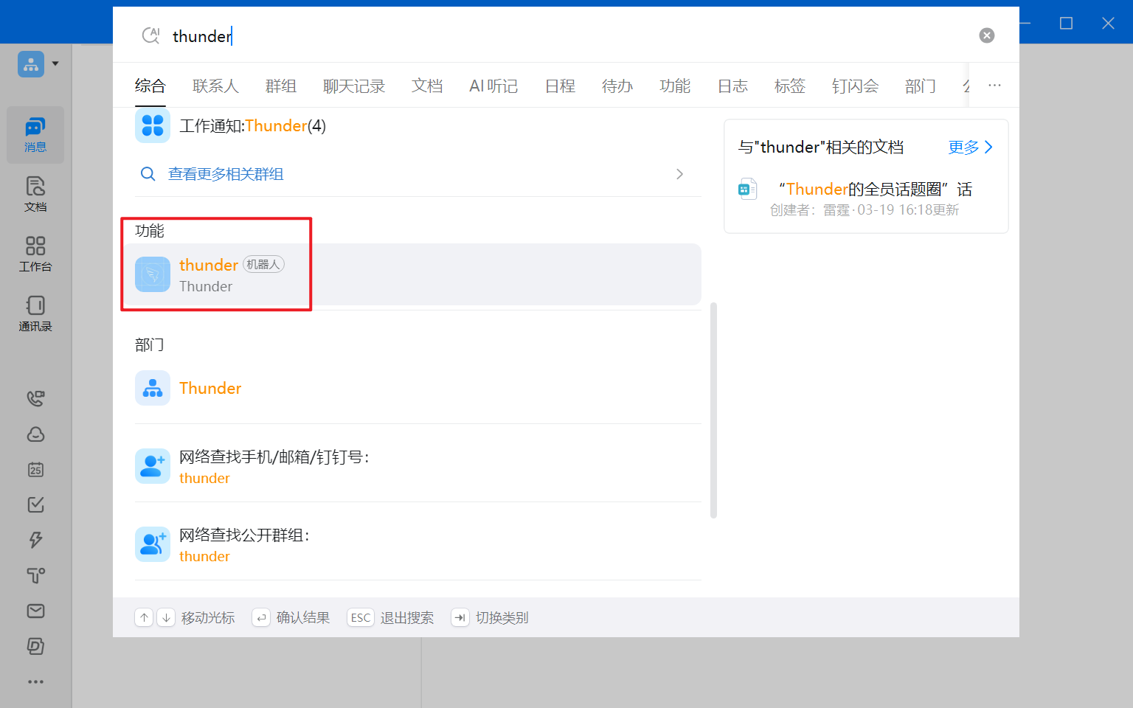Open the to-do checkmark icon in sidebar

(x=35, y=504)
